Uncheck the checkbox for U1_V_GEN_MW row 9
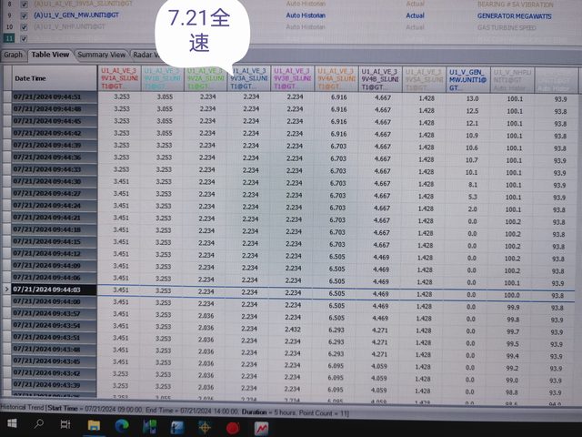The width and height of the screenshot is (582, 437). 25,16
